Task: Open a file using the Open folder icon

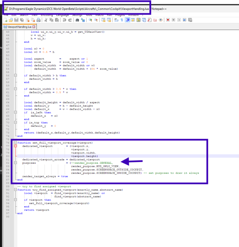Action: point(11,20)
